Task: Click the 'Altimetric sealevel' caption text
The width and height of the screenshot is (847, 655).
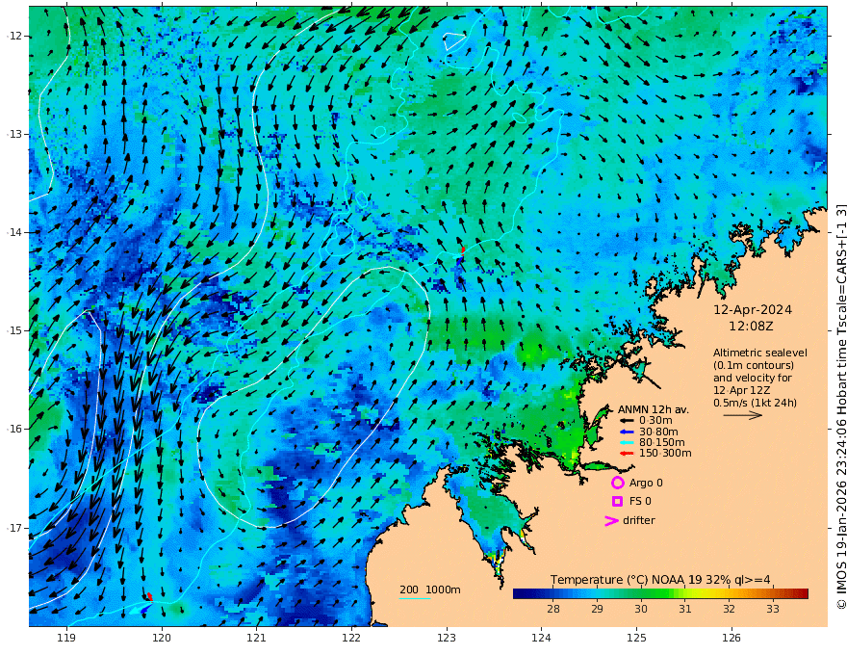Action: tap(760, 353)
